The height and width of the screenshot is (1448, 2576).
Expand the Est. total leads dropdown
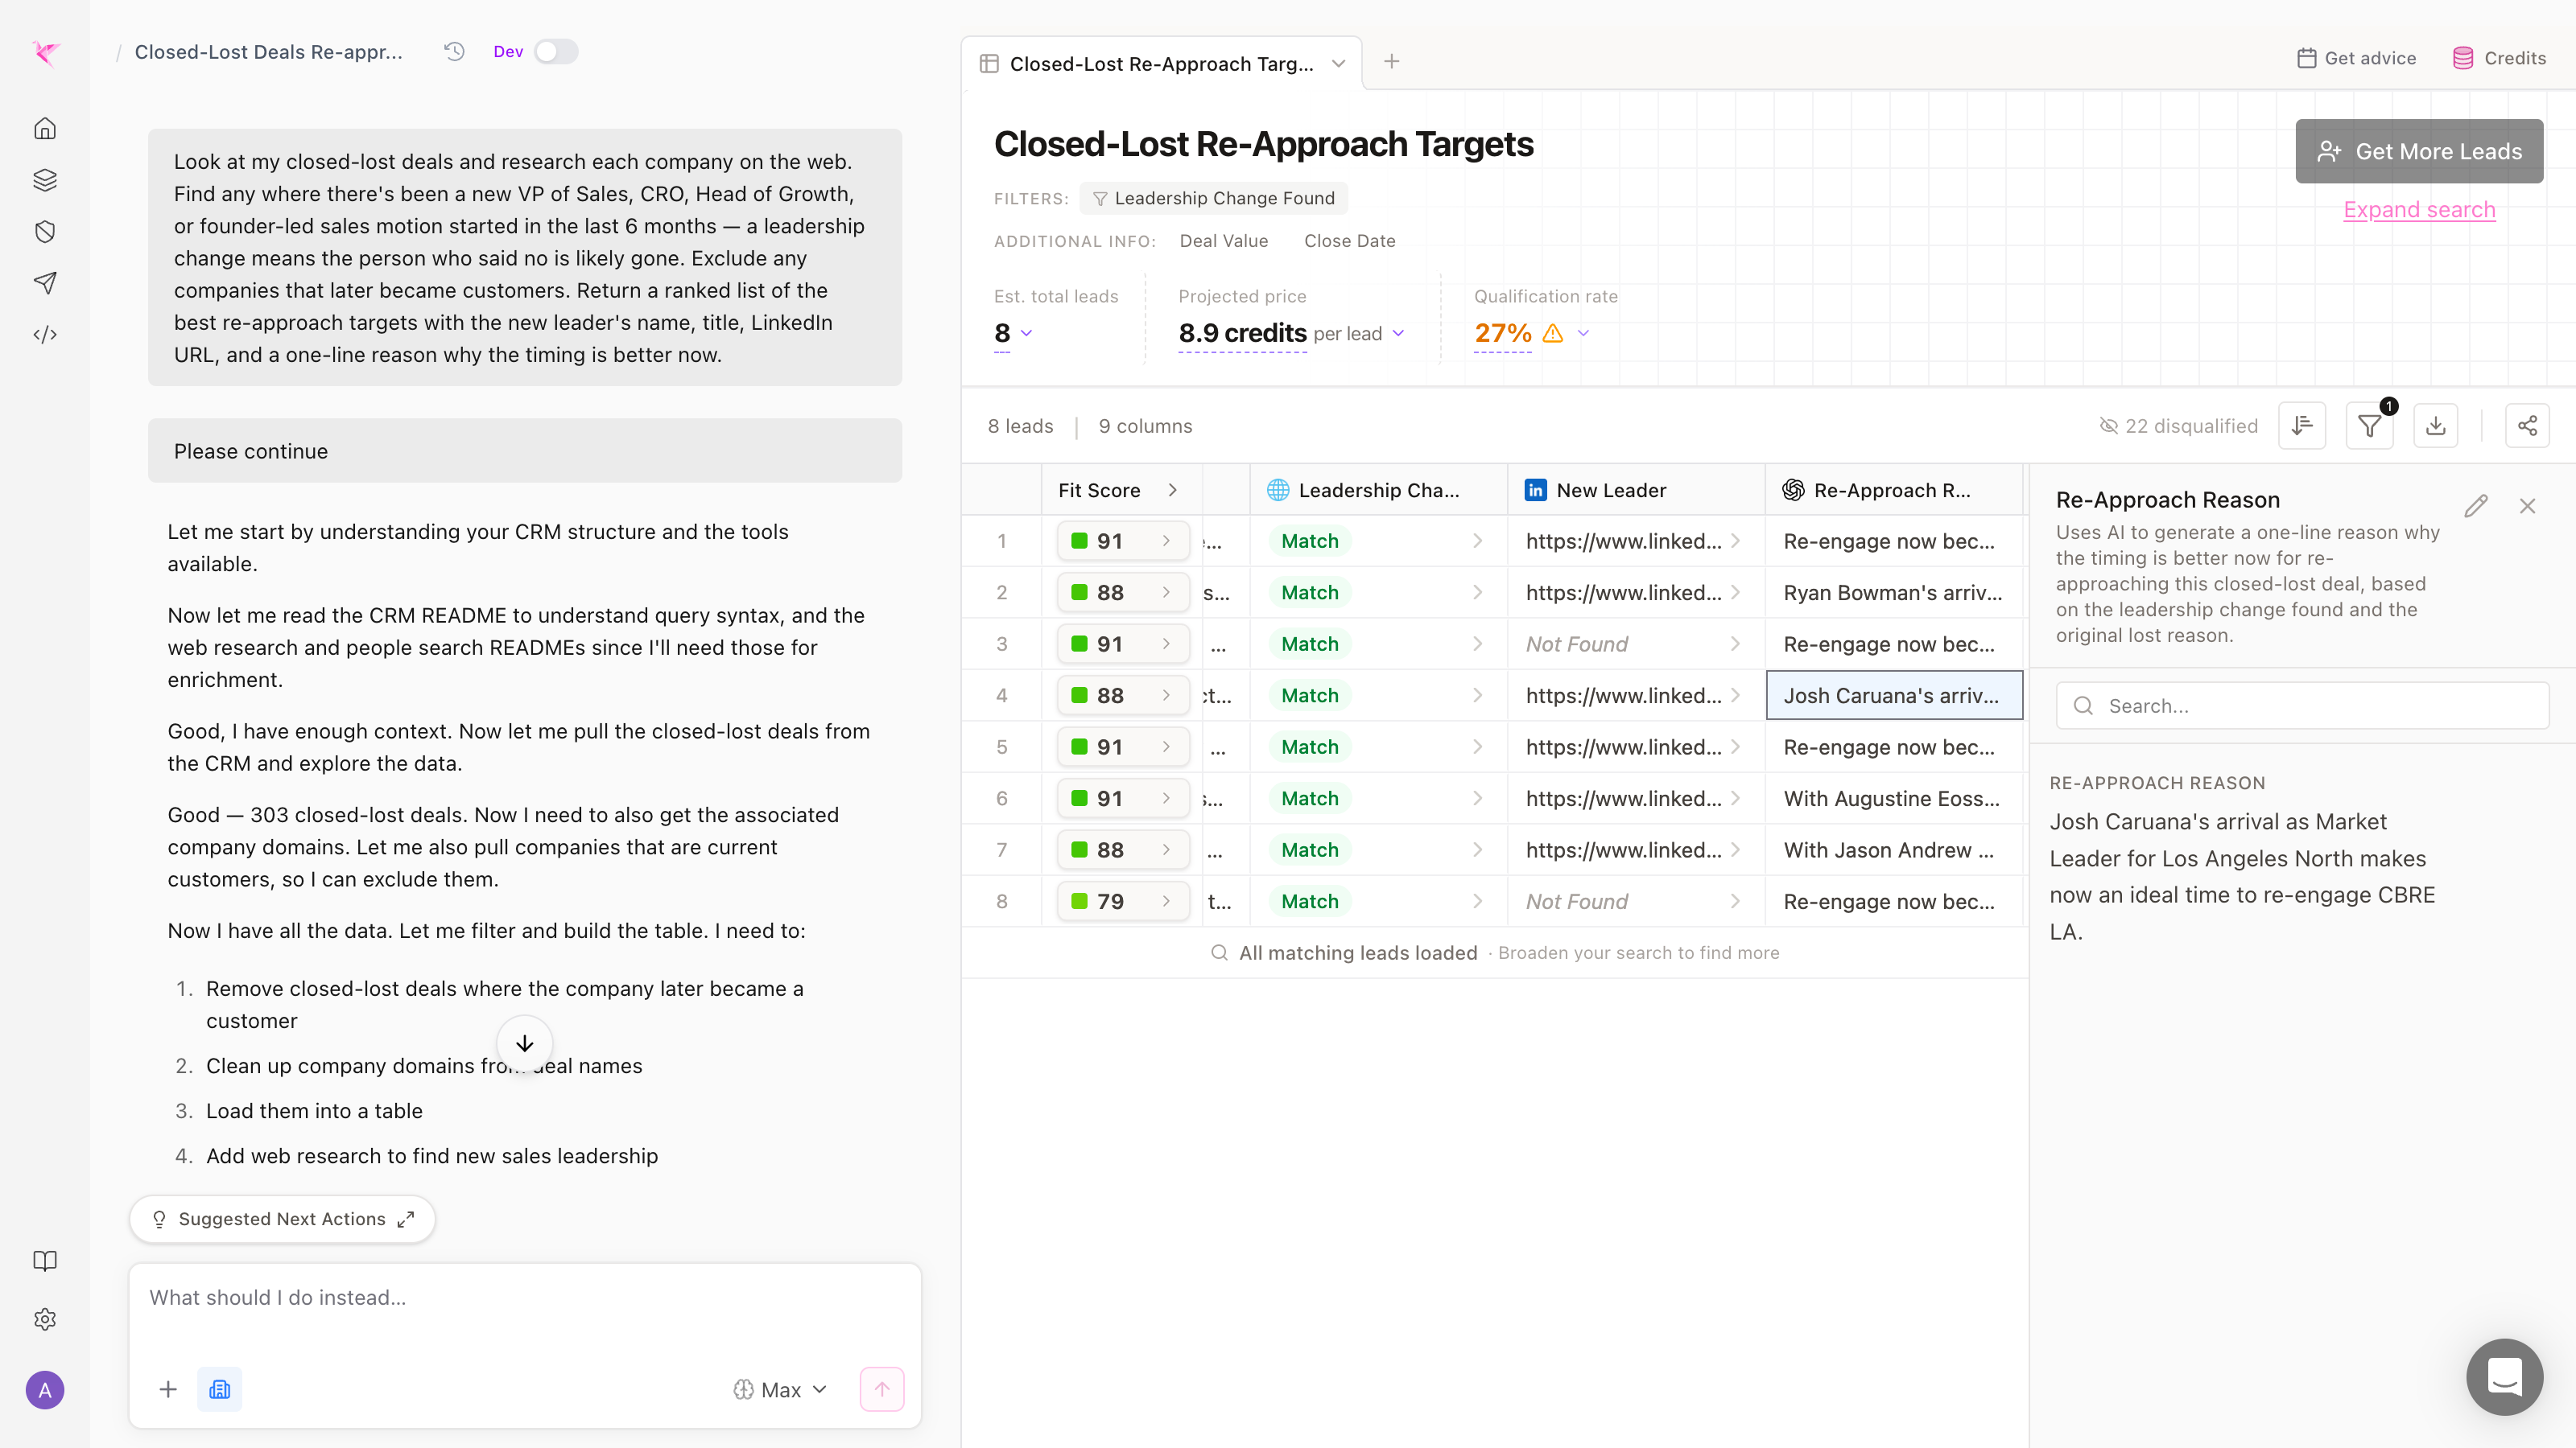(x=1026, y=334)
